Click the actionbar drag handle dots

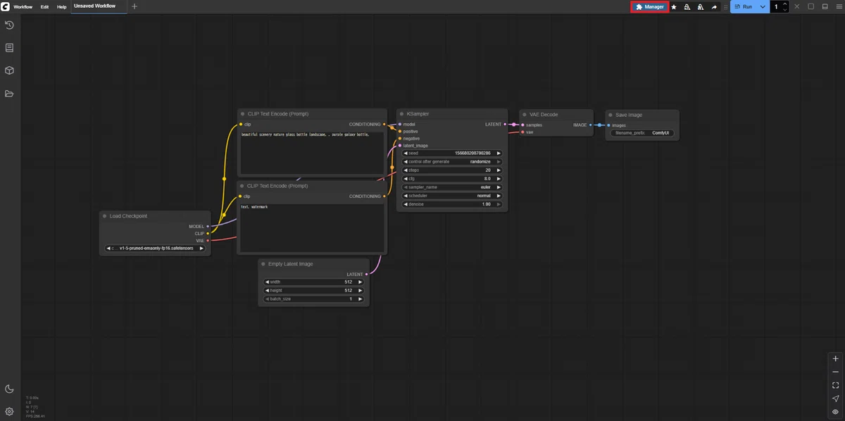726,6
